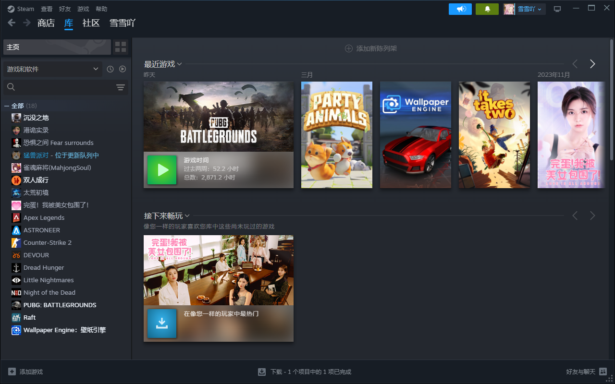Click the DEVOUR list icon
Viewport: 615px width, 384px height.
[x=16, y=255]
